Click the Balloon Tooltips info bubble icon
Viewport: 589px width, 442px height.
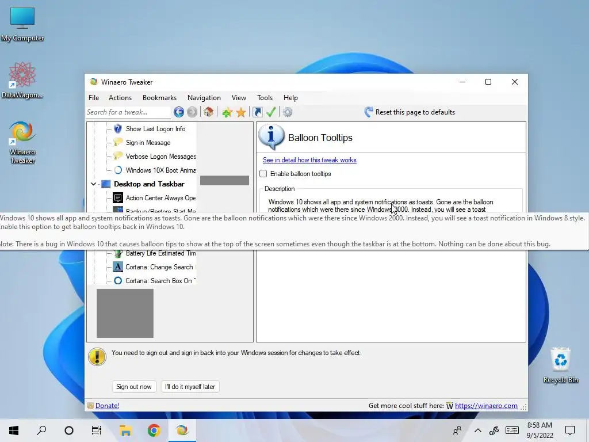coord(271,137)
